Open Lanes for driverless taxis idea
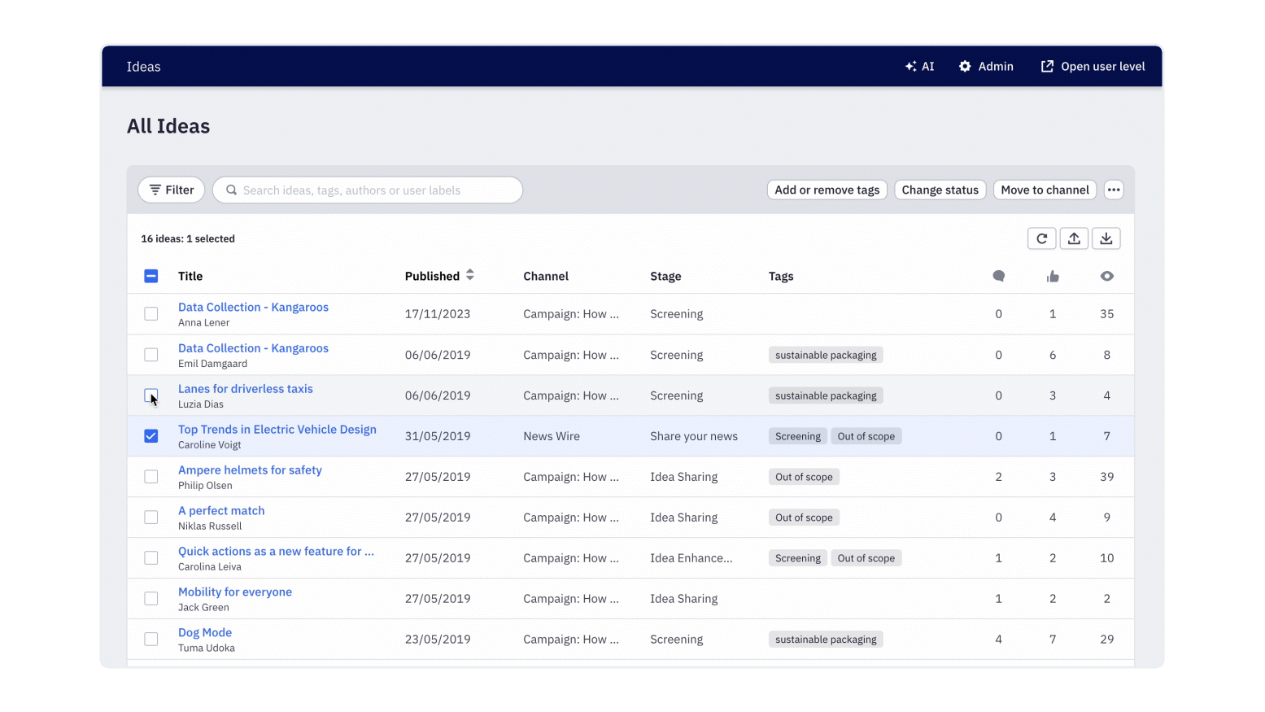This screenshot has width=1265, height=712. [246, 388]
